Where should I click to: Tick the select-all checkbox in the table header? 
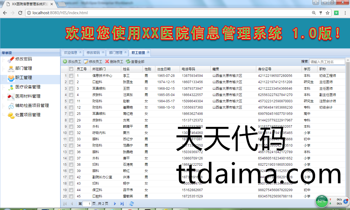coord(71,69)
